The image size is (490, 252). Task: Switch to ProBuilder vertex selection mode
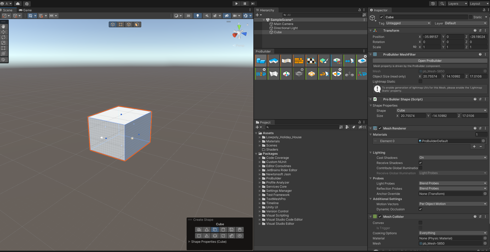(x=121, y=24)
